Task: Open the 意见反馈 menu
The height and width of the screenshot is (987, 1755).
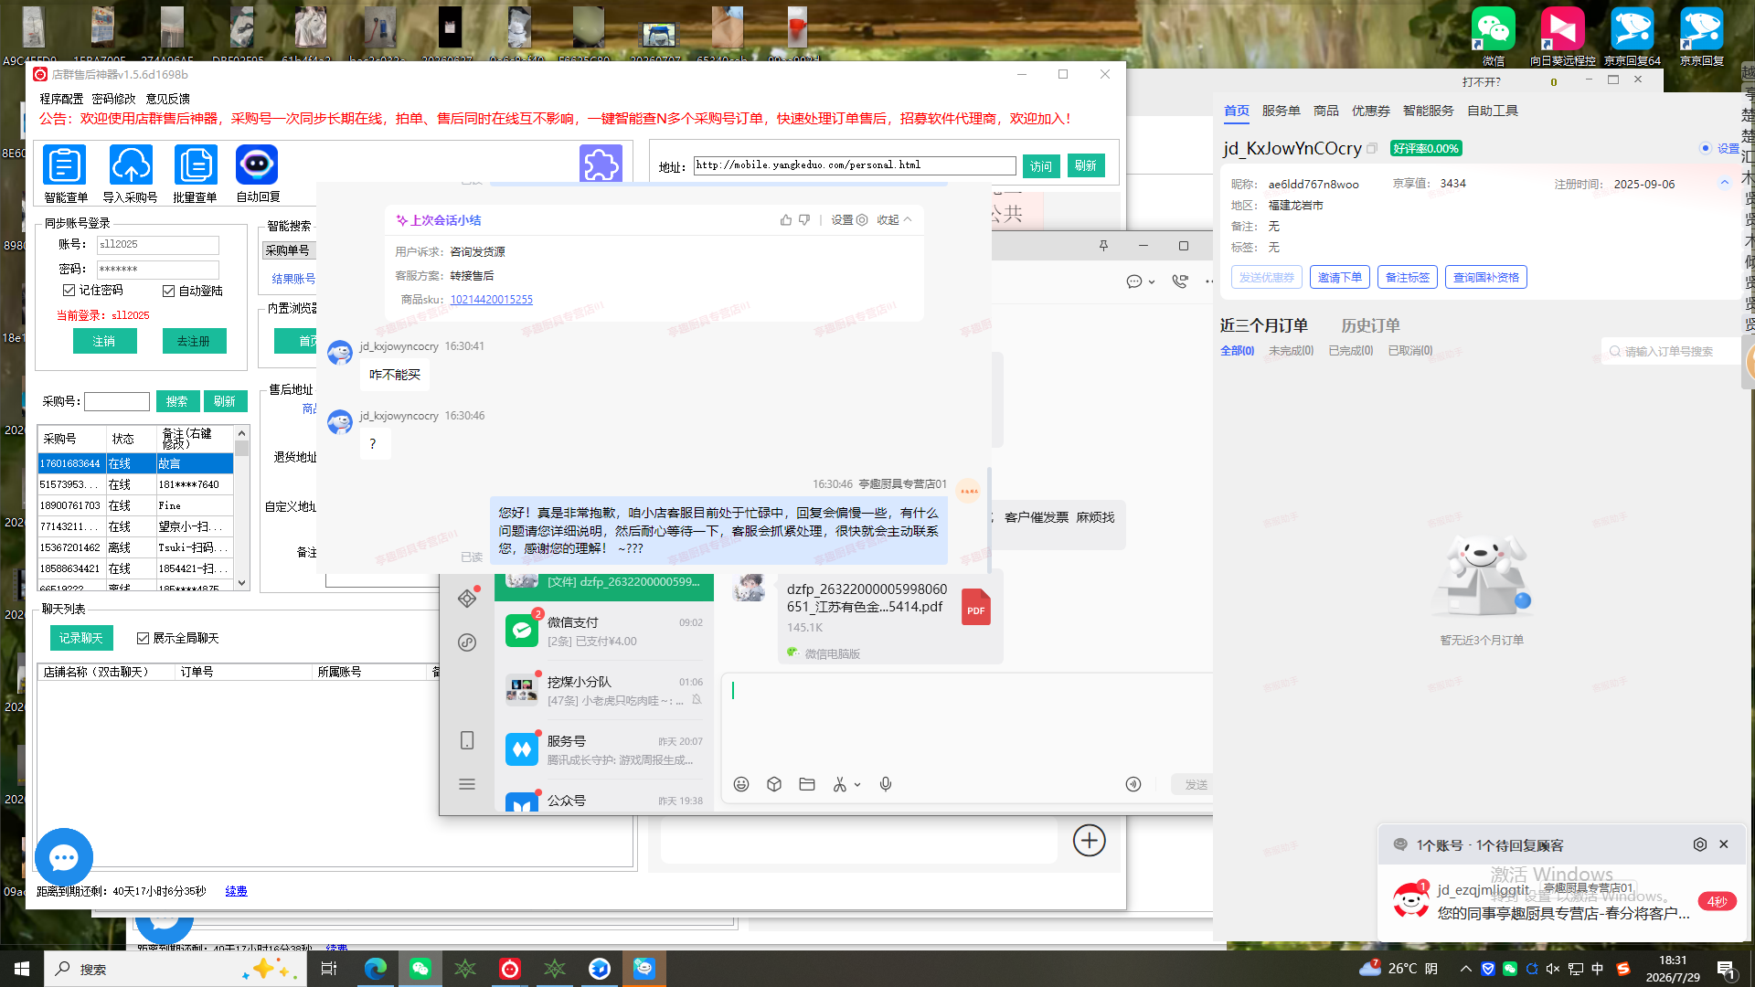Action: pos(168,99)
